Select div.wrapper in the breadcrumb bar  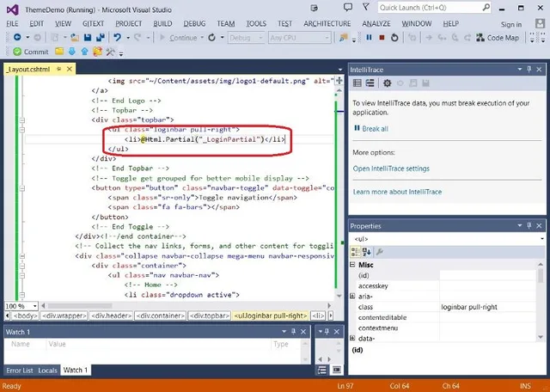64,315
